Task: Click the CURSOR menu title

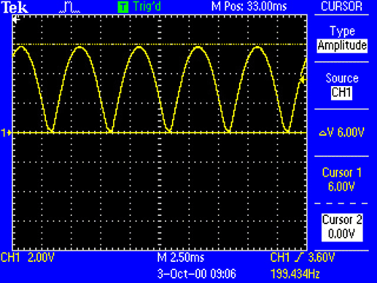Action: click(342, 6)
